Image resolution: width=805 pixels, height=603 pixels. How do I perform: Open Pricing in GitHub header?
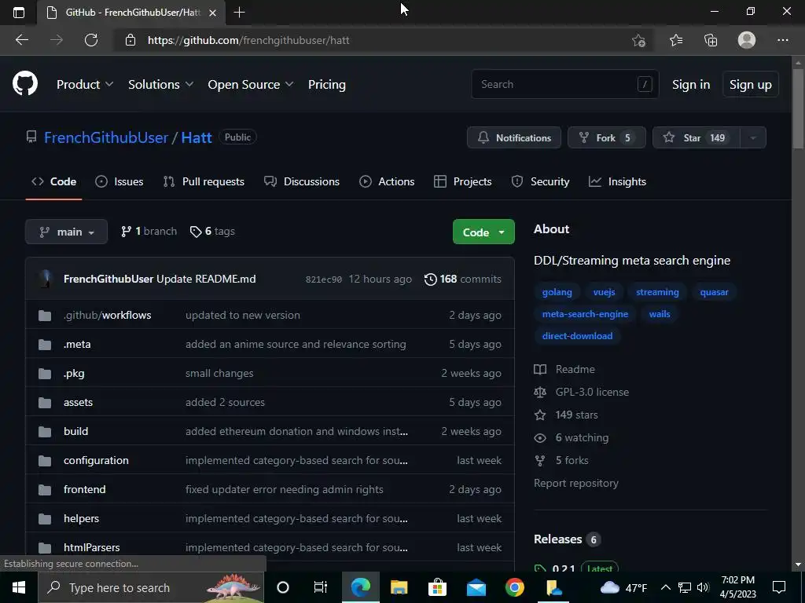(326, 85)
